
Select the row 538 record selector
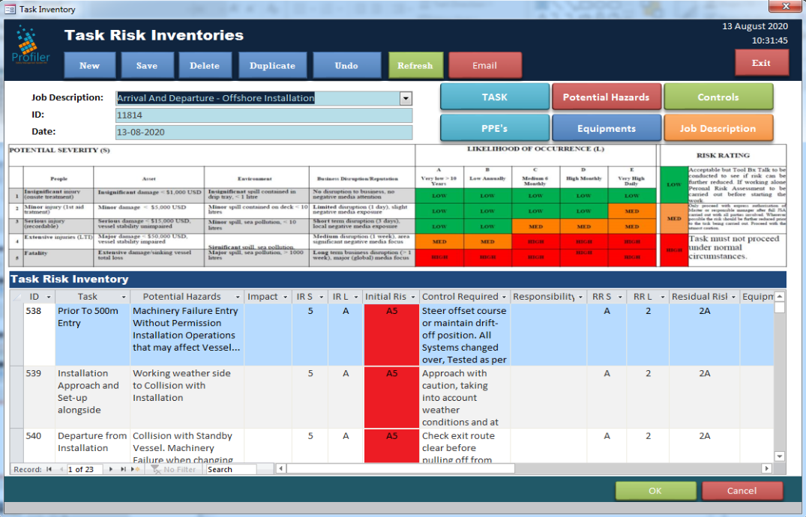16,334
